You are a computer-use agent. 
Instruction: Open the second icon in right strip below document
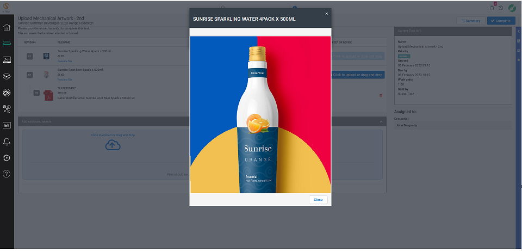coord(519,51)
